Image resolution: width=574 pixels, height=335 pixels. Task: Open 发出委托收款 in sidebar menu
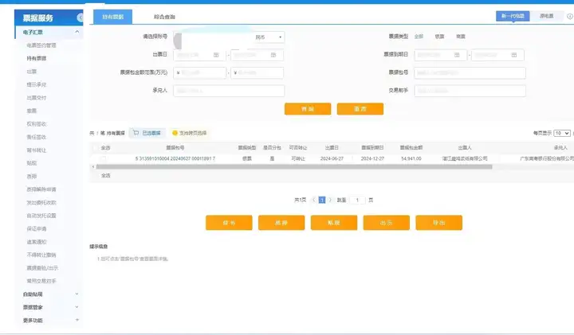pos(41,202)
